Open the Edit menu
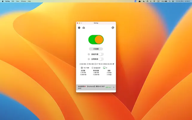The width and height of the screenshot is (192, 120). coord(13,1)
